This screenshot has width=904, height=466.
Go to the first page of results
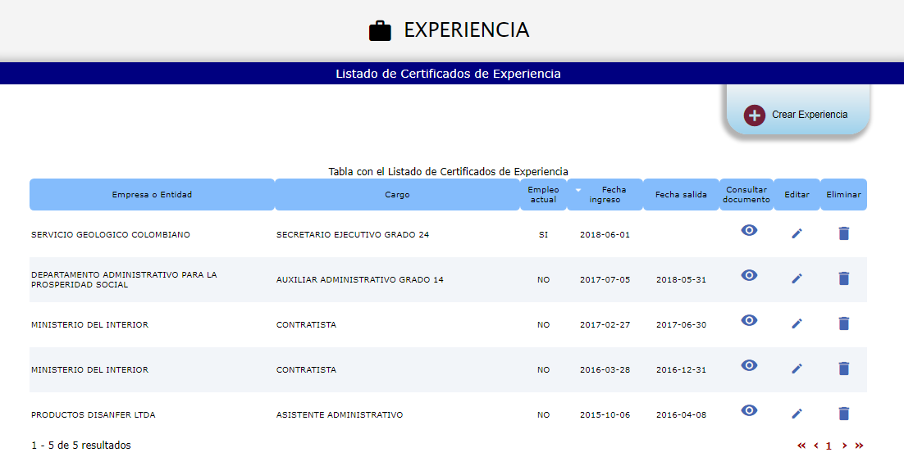801,446
